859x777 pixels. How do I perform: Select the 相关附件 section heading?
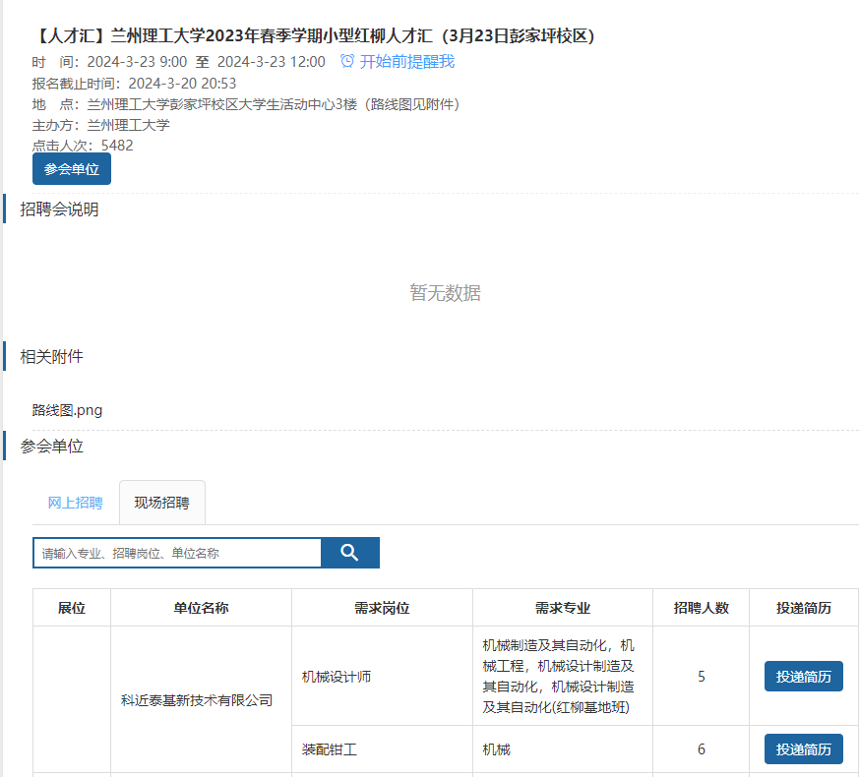click(51, 356)
